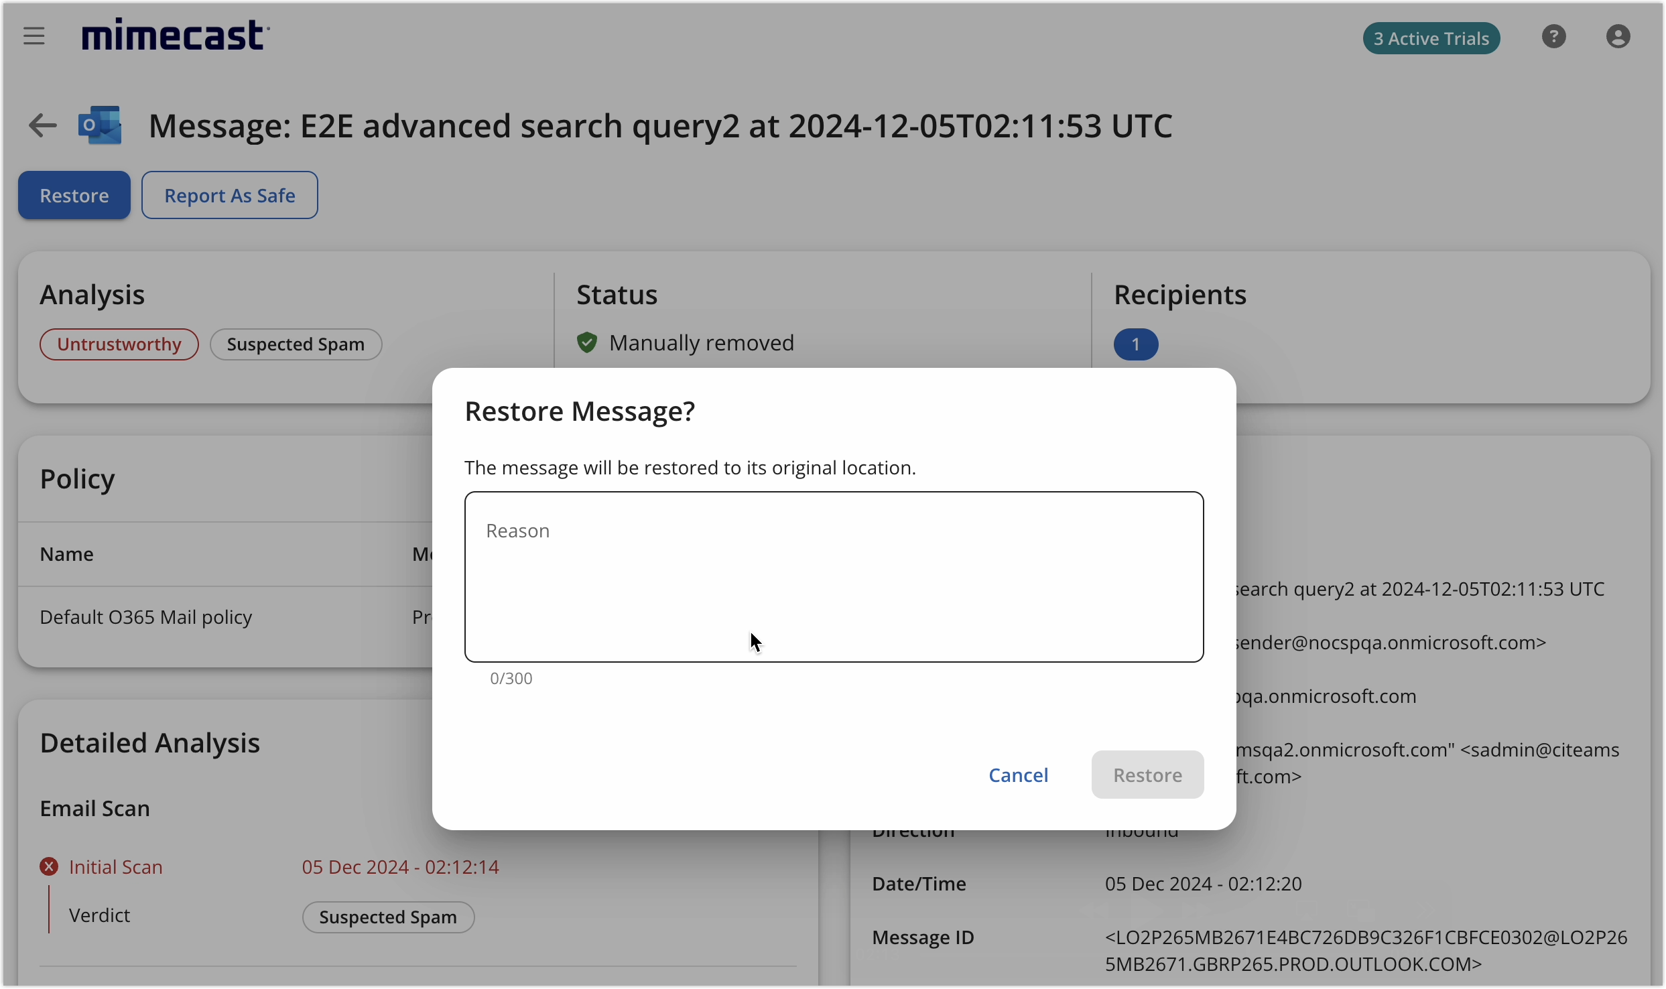Go back using the arrow icon

point(42,125)
